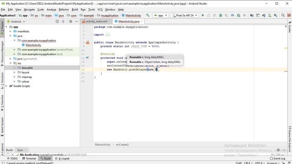Hide the Project panel with minus icon
This screenshot has width=292, height=164.
[77, 21]
